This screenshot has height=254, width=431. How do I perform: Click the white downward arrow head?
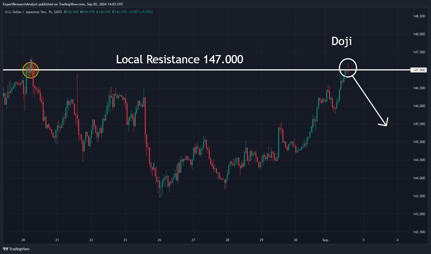click(x=385, y=123)
